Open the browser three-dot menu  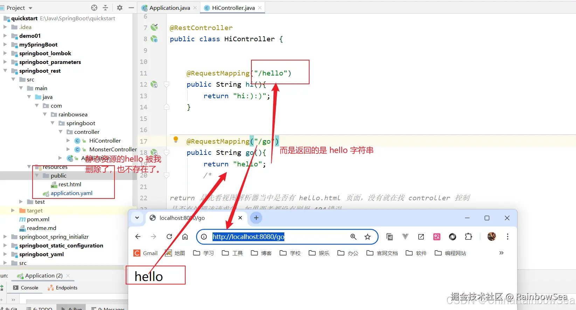pos(507,237)
